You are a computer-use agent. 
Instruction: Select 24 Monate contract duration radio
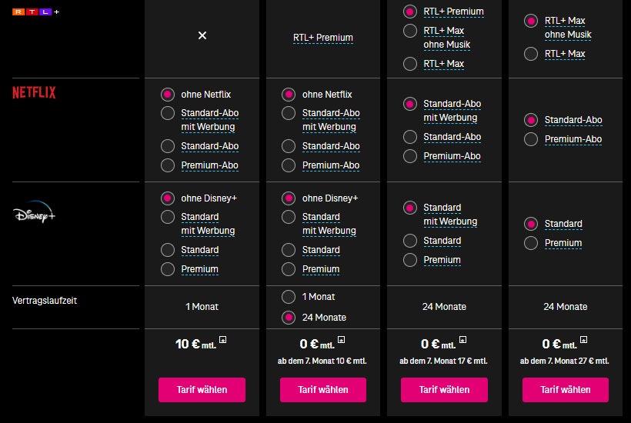(x=289, y=317)
